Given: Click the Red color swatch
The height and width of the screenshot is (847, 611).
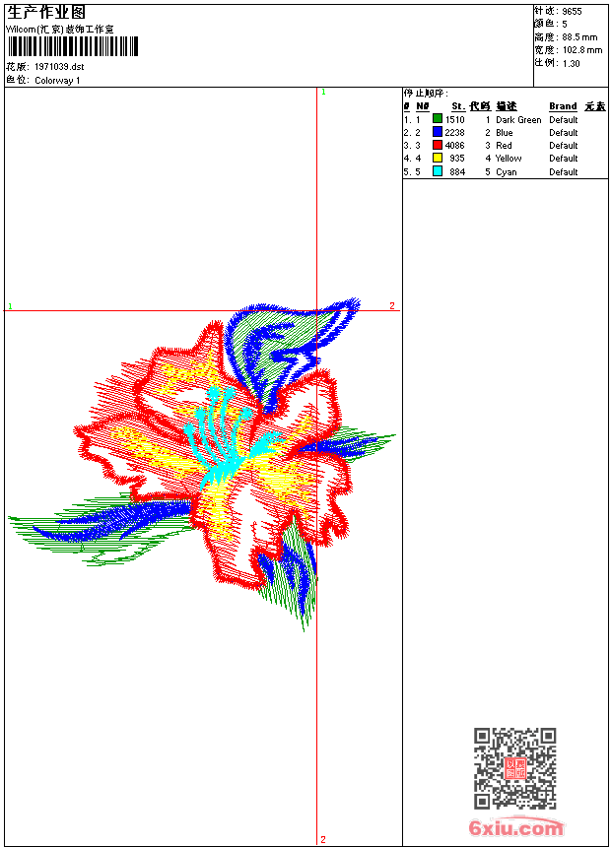Looking at the screenshot, I should click(x=438, y=145).
